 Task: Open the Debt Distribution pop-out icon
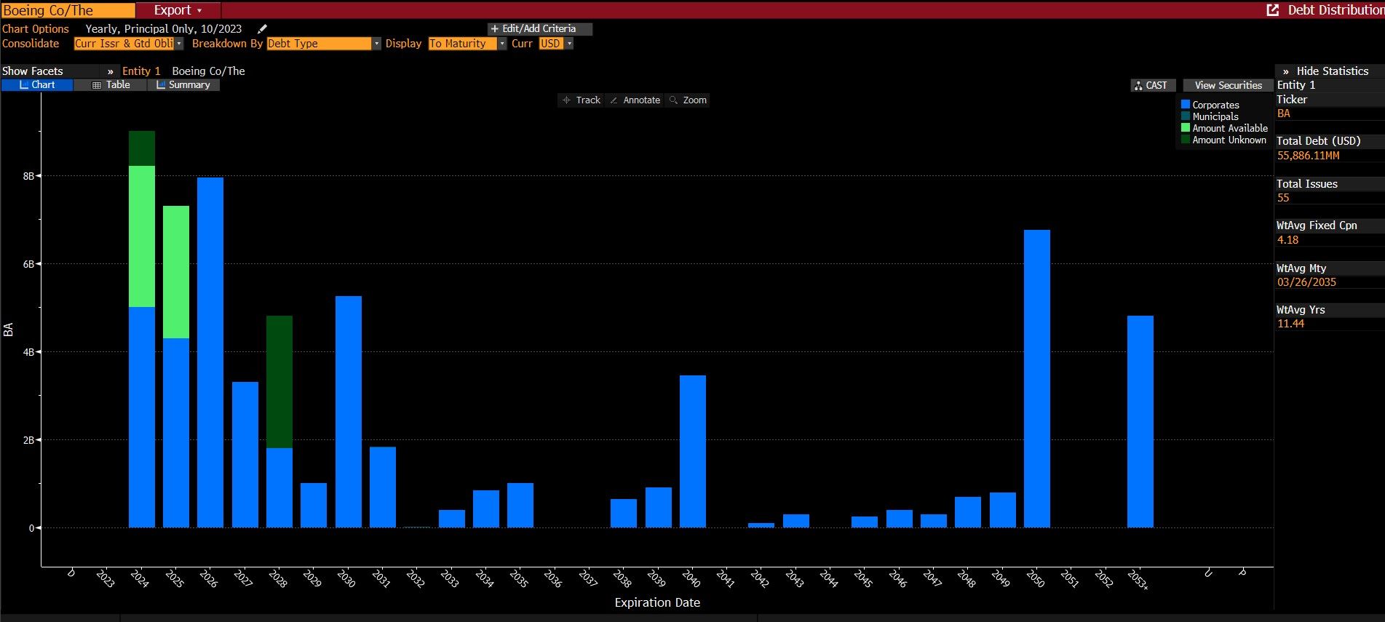coord(1273,10)
